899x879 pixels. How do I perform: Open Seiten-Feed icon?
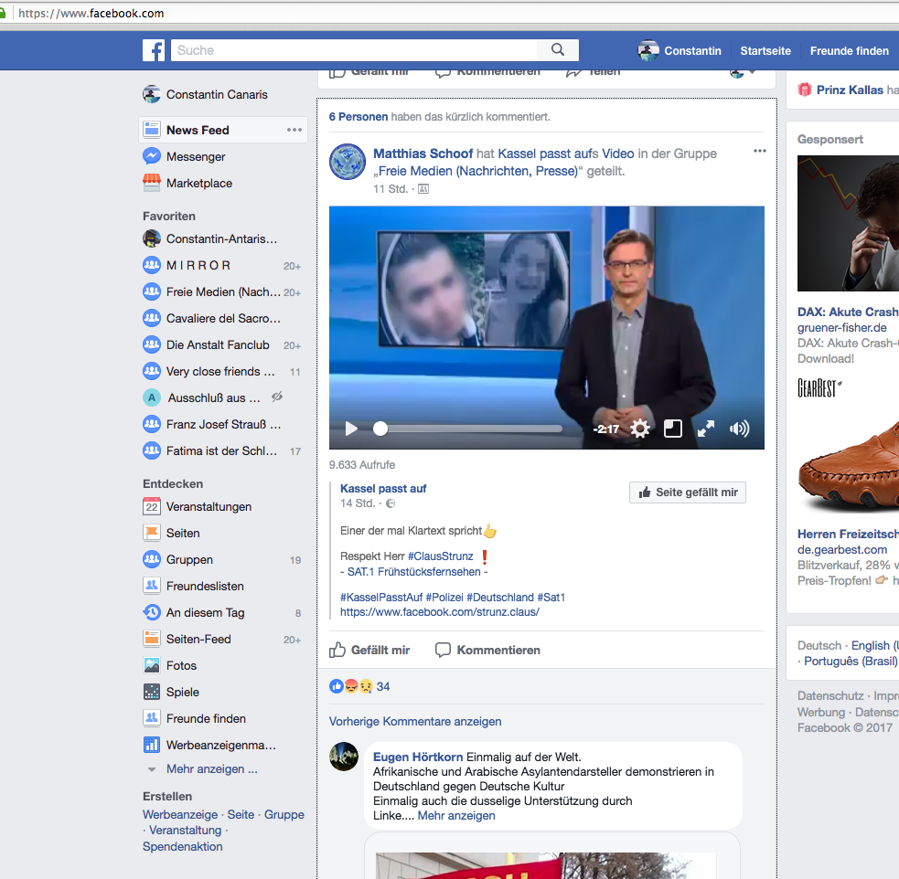[x=152, y=639]
